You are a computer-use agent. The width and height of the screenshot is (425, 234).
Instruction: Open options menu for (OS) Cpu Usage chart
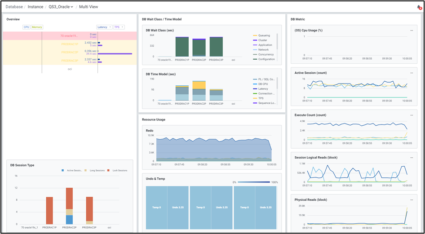[x=412, y=31]
